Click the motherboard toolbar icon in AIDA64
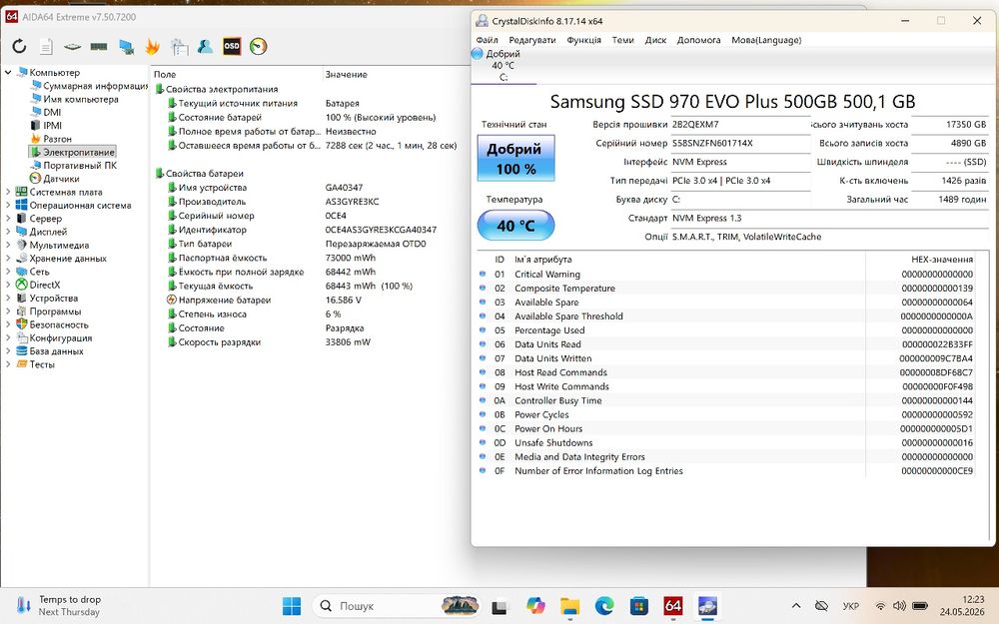Viewport: 999px width, 624px height. (x=72, y=47)
